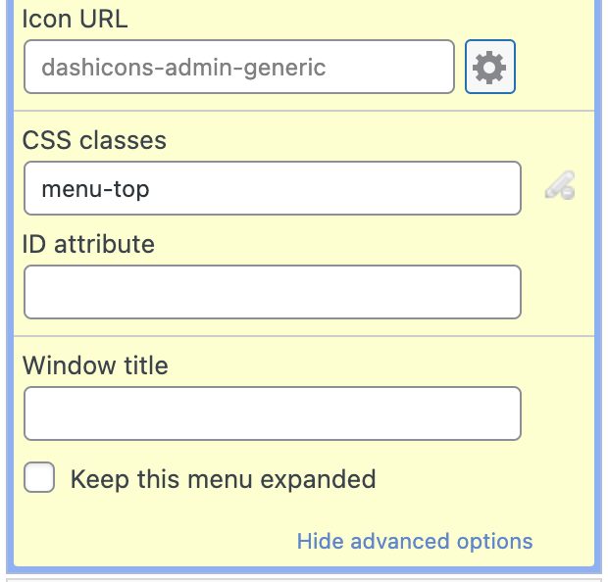Click the word Hide in the advanced options link

[321, 541]
